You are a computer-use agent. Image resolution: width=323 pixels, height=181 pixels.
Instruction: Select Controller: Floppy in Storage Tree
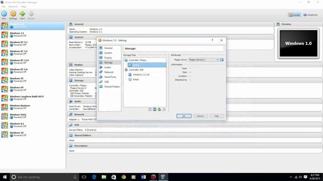138,60
